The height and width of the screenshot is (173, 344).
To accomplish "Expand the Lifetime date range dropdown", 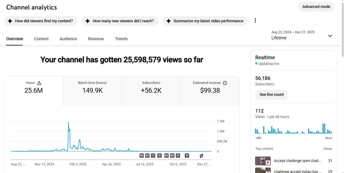I will pyautogui.click(x=330, y=36).
